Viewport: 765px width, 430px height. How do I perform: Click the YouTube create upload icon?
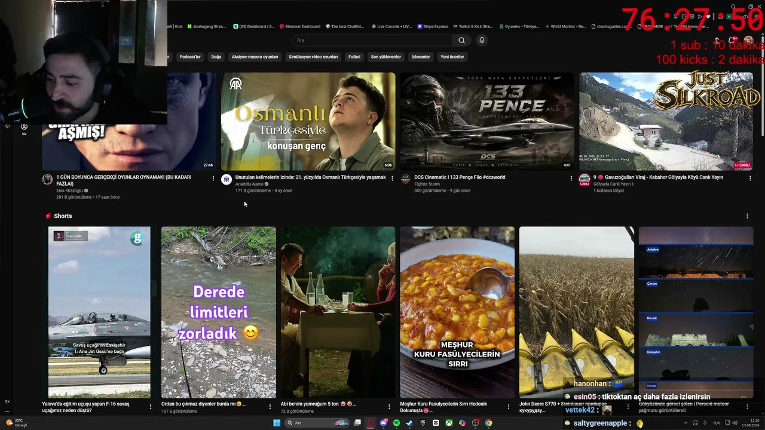[x=717, y=40]
